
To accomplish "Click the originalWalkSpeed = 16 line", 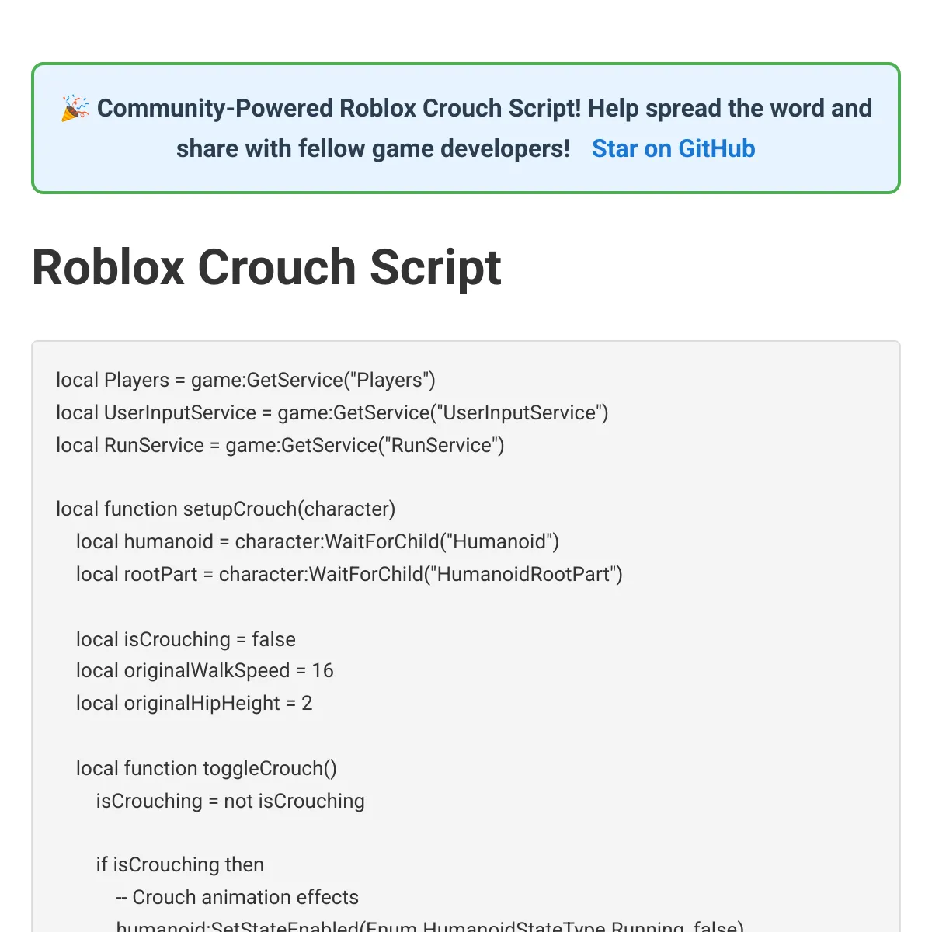I will pos(205,670).
